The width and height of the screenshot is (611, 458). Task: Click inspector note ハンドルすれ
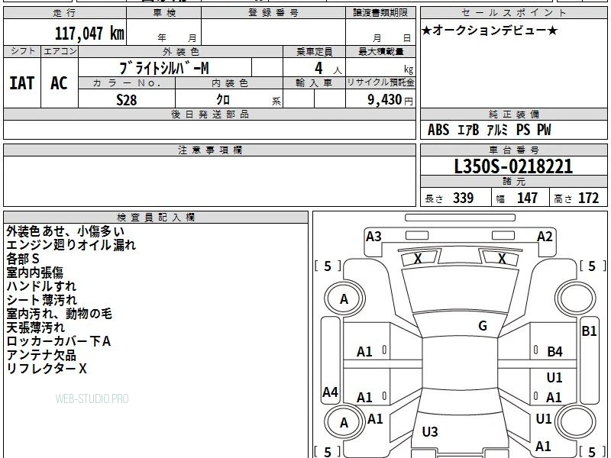click(41, 286)
